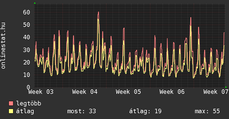This screenshot has width=229, height=119.
Task: Click the 'most: 33' statistic
Action: [x=81, y=111]
